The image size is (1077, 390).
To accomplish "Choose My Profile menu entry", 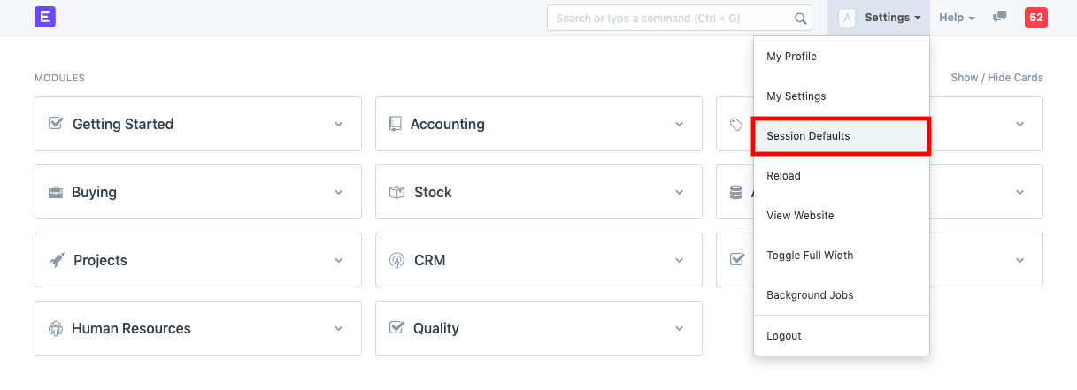I will [791, 57].
